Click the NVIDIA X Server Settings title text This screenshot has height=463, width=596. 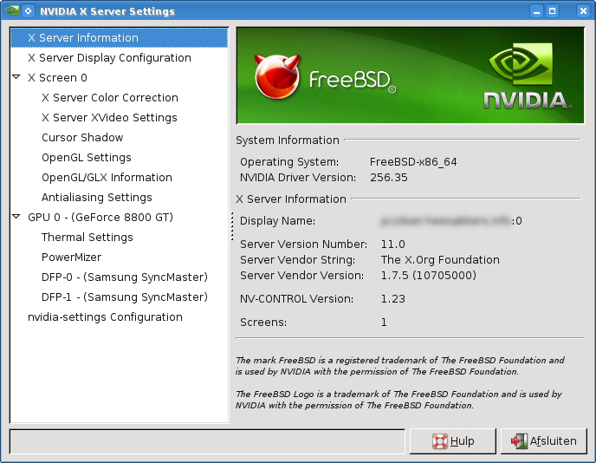pyautogui.click(x=107, y=11)
